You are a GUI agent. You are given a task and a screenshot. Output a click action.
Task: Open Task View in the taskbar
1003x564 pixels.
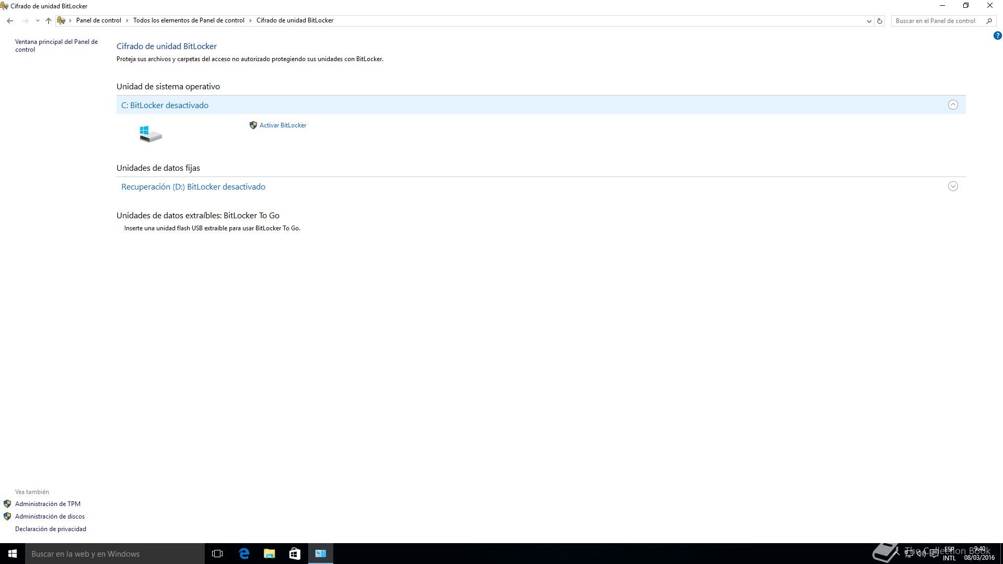(217, 554)
